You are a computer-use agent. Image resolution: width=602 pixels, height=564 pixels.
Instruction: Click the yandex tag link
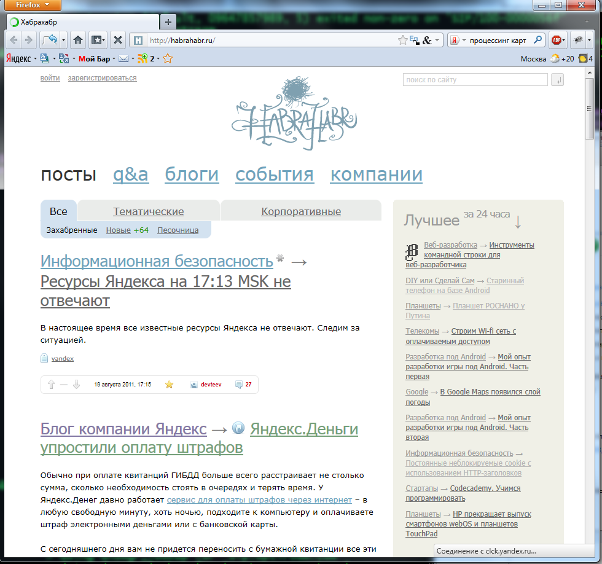(x=63, y=358)
